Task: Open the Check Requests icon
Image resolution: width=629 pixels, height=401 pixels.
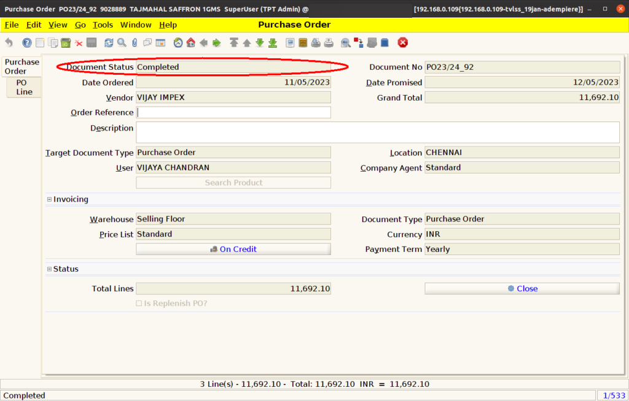Action: (x=372, y=42)
